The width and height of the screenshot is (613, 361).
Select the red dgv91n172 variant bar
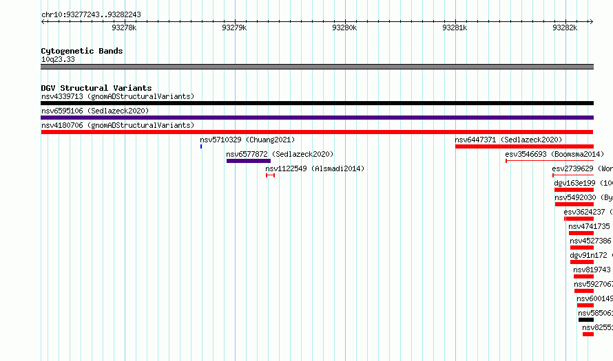pos(582,262)
